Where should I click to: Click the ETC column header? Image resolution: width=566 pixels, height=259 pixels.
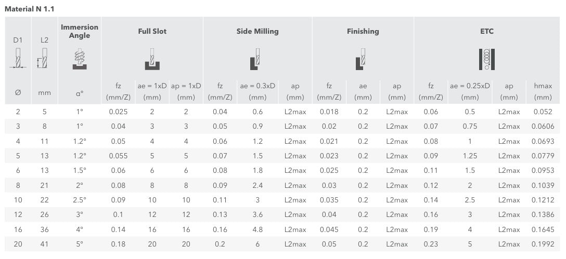[487, 31]
